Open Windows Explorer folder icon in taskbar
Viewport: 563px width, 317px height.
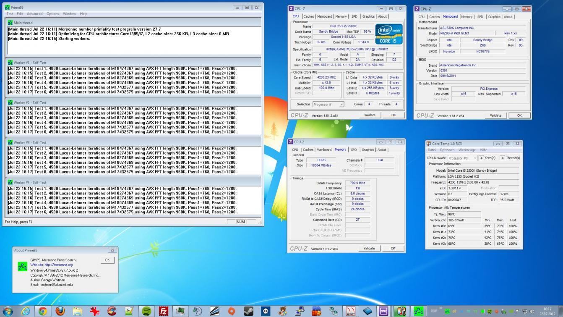(x=77, y=311)
